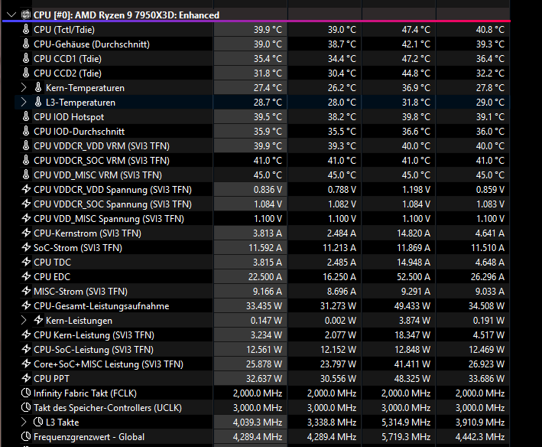The width and height of the screenshot is (542, 447).
Task: Click thermometer icon beside CPU (Tctl/Tdie)
Action: pyautogui.click(x=26, y=29)
